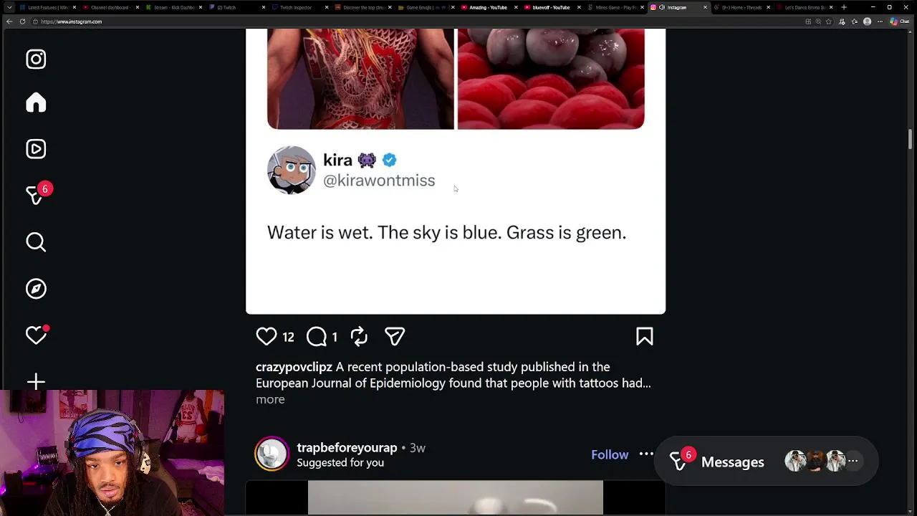Open Search in the sidebar
The image size is (917, 516).
36,242
